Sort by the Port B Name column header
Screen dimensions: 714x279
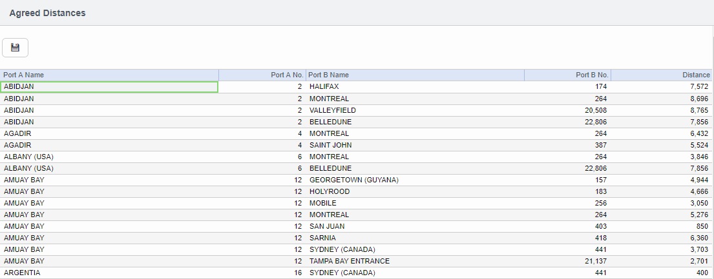click(414, 75)
